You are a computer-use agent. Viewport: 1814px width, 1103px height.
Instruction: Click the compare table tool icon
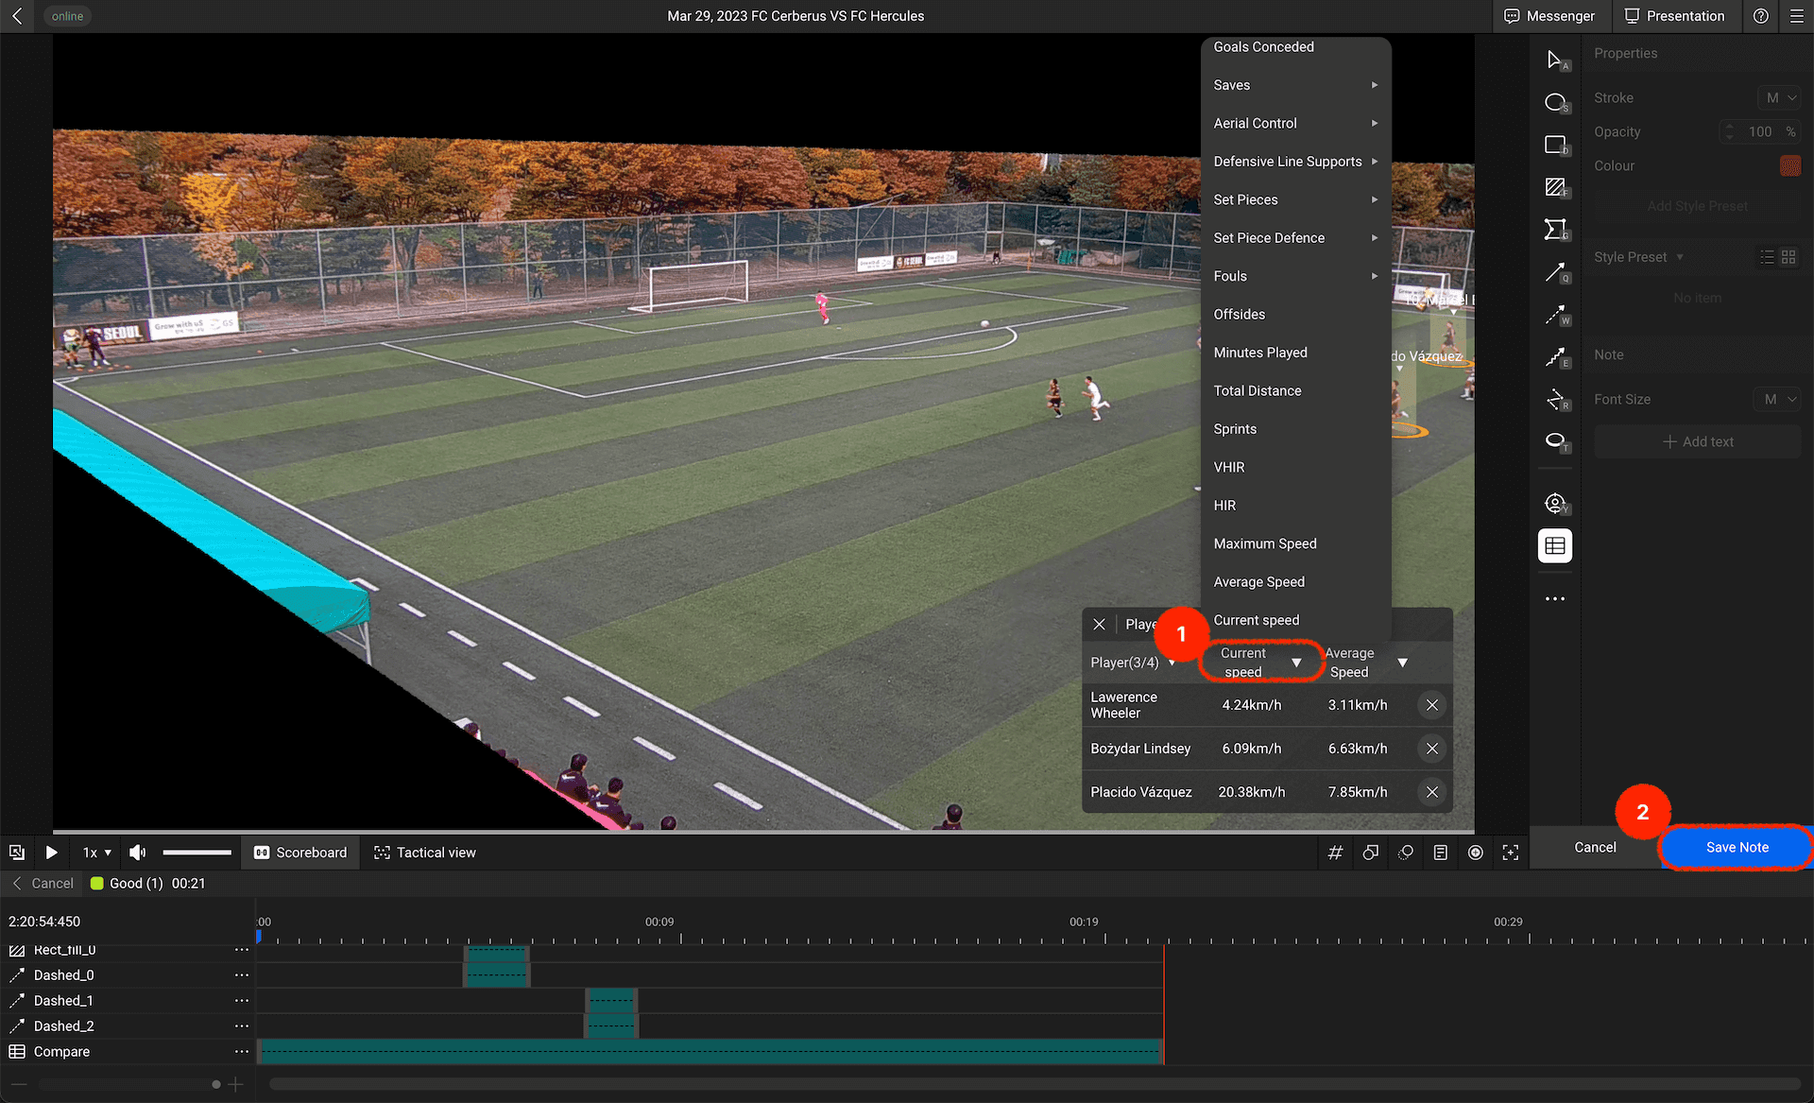tap(1554, 545)
